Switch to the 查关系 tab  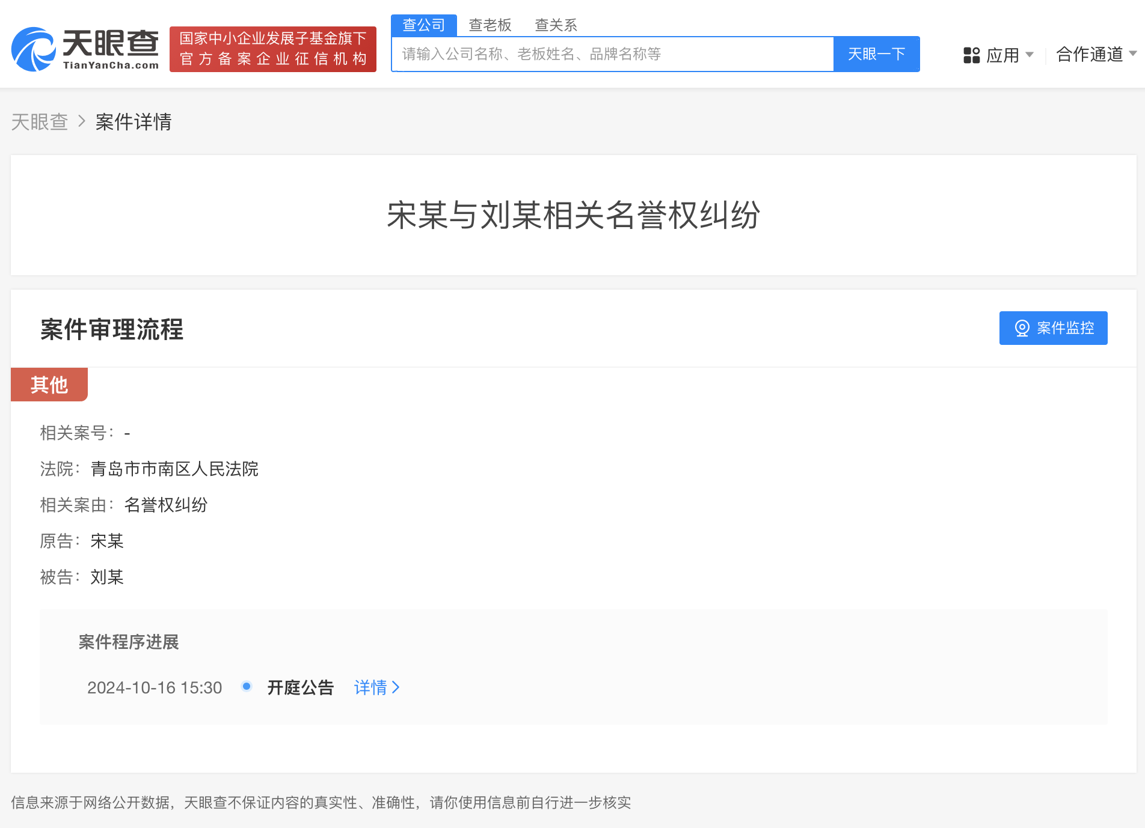point(556,25)
